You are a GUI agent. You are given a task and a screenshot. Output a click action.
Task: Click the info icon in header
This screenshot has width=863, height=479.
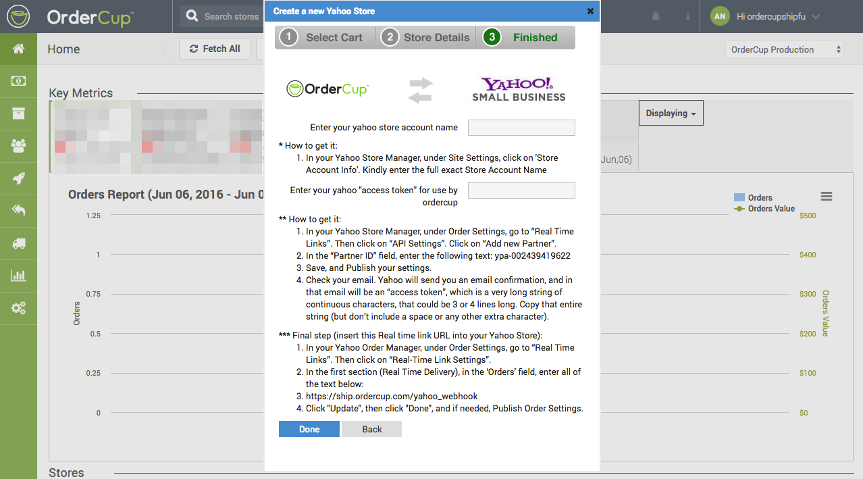point(687,16)
